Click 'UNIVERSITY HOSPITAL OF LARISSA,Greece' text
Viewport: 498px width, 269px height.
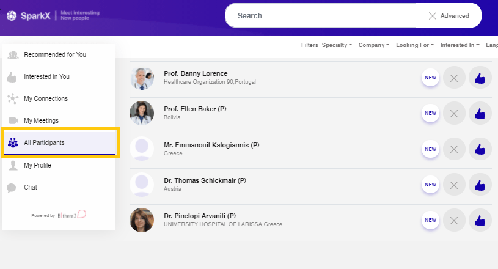click(223, 224)
